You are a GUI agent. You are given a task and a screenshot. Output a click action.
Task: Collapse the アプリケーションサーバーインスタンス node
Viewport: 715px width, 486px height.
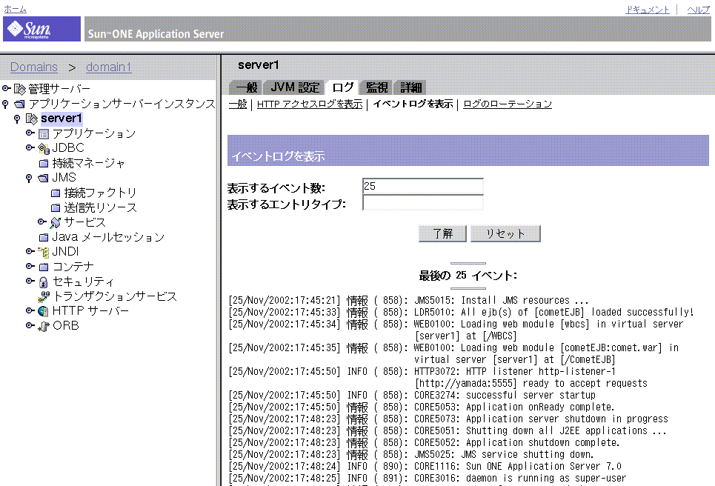[x=5, y=104]
